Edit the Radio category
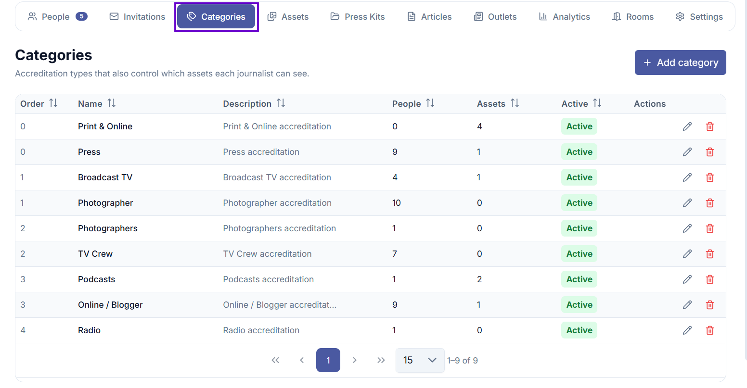The width and height of the screenshot is (747, 388). [x=687, y=330]
